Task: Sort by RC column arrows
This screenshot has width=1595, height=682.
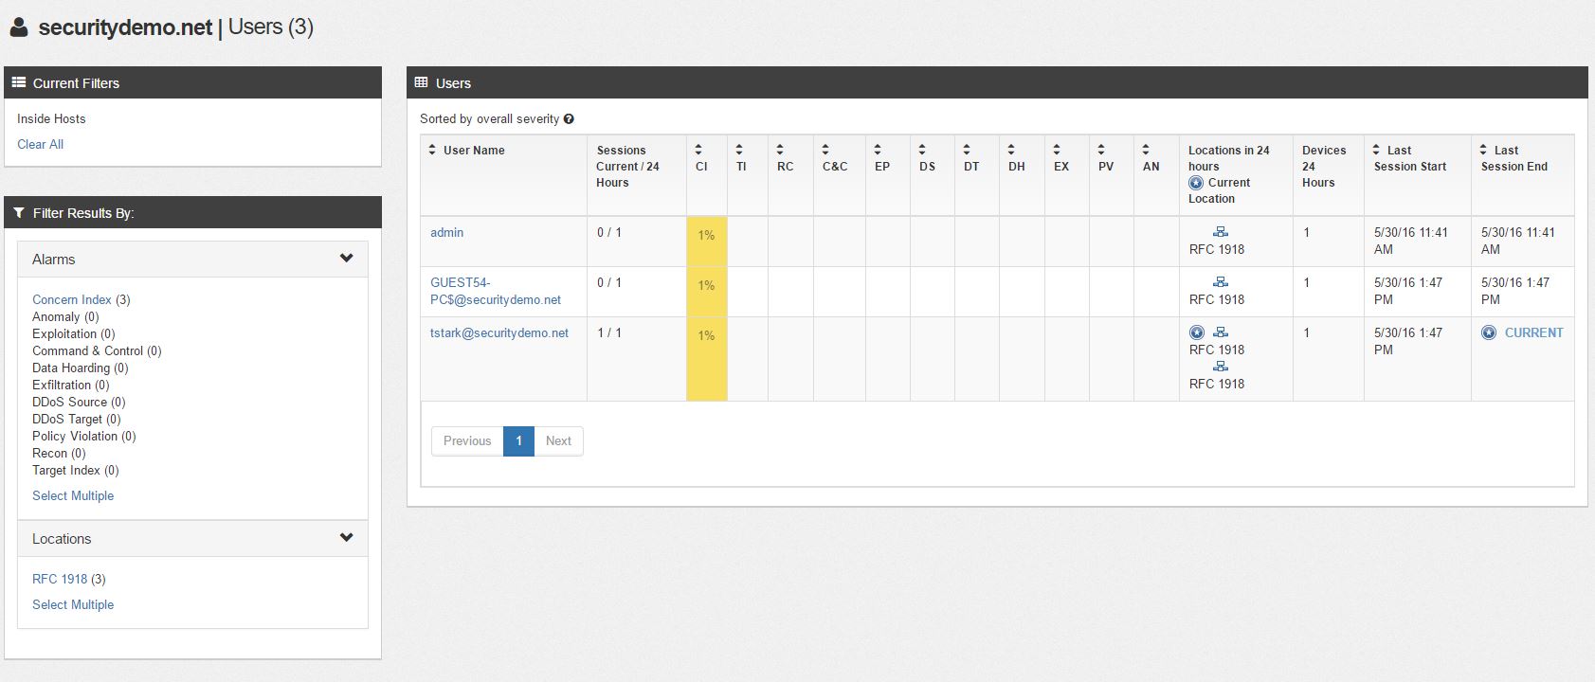Action: (780, 150)
